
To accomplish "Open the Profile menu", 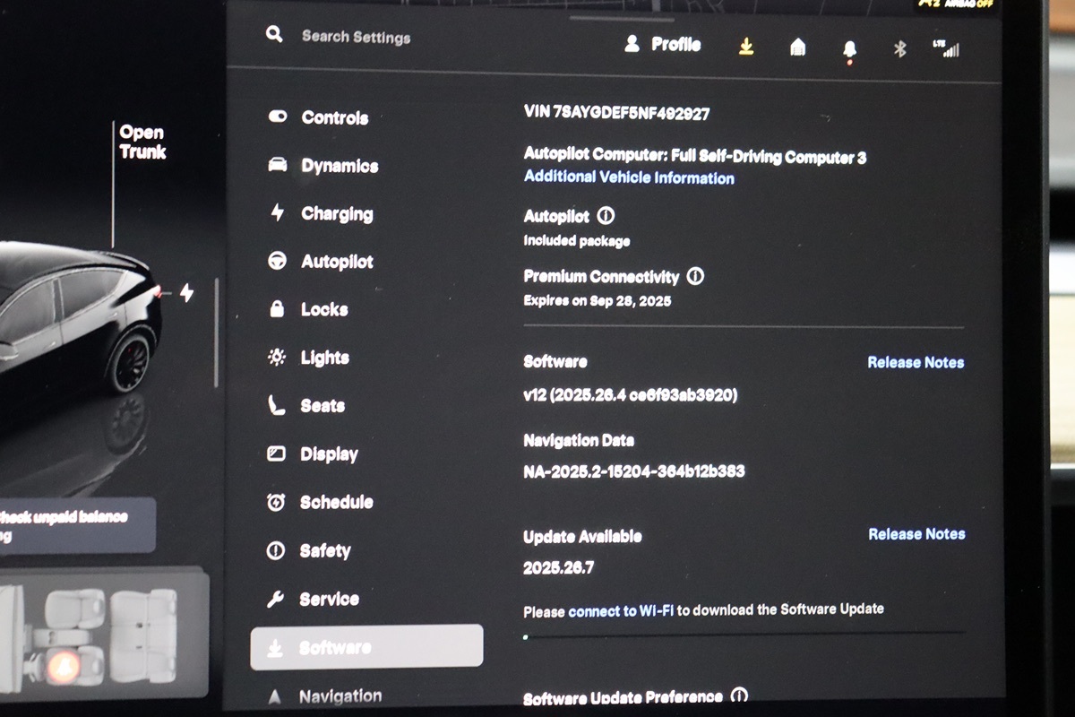I will (663, 45).
